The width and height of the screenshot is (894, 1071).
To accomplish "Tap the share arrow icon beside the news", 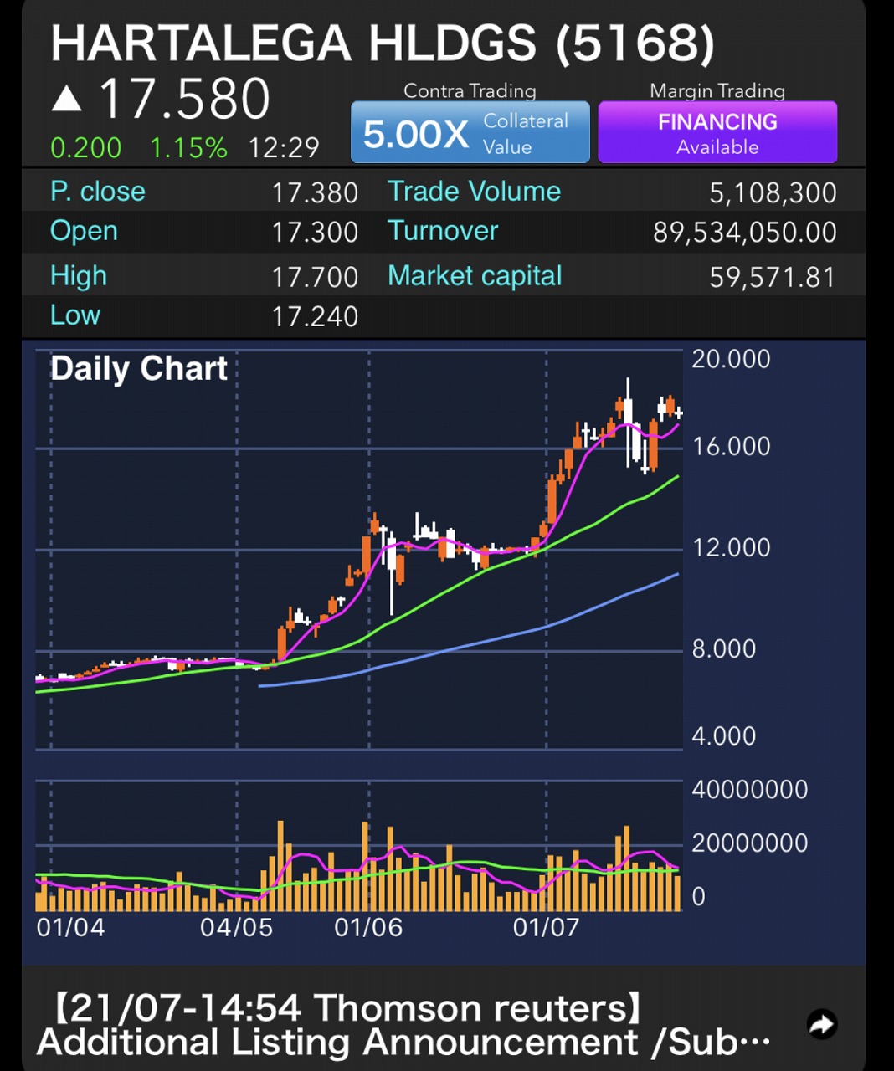I will tap(822, 1024).
